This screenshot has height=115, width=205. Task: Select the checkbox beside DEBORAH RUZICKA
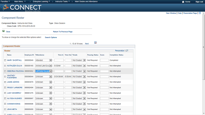tap(5, 71)
